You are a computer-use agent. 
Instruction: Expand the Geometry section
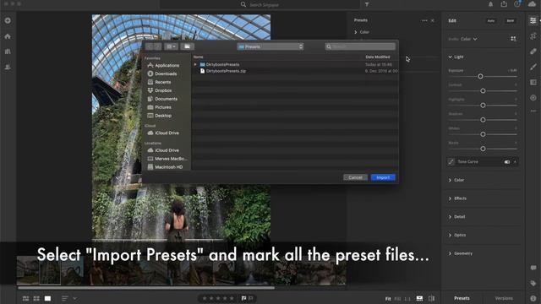450,253
